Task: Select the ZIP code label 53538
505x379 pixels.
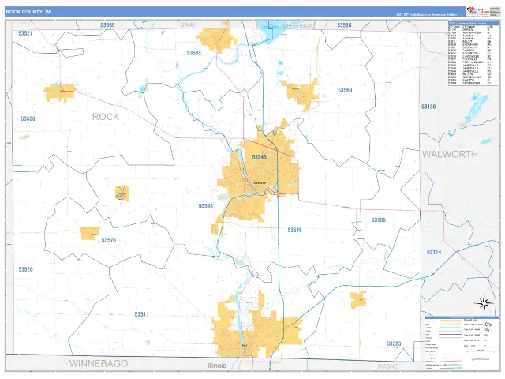Action: coord(344,25)
